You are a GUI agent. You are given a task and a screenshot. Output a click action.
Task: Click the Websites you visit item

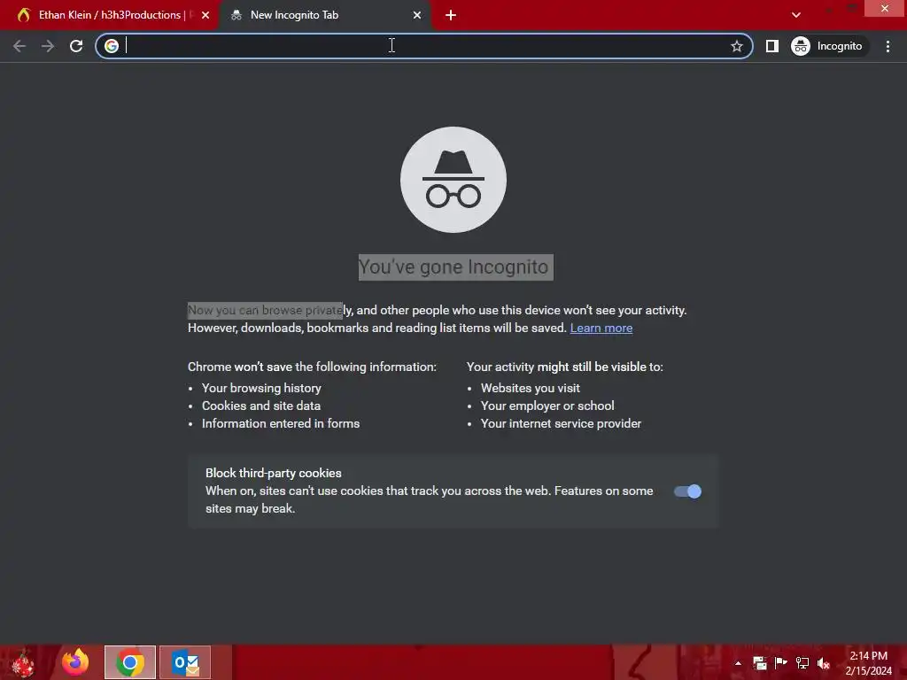(x=531, y=388)
